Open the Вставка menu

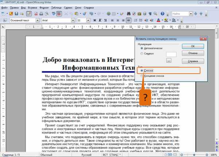(32, 8)
